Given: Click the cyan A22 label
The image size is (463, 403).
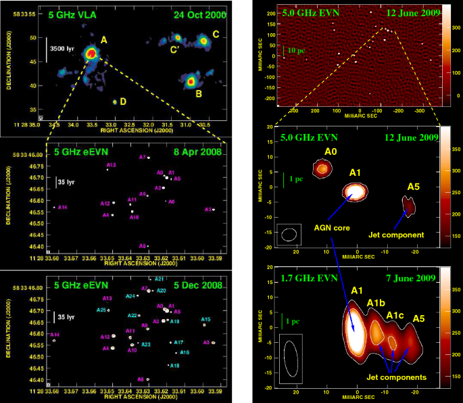Looking at the screenshot, I should 132,316.
